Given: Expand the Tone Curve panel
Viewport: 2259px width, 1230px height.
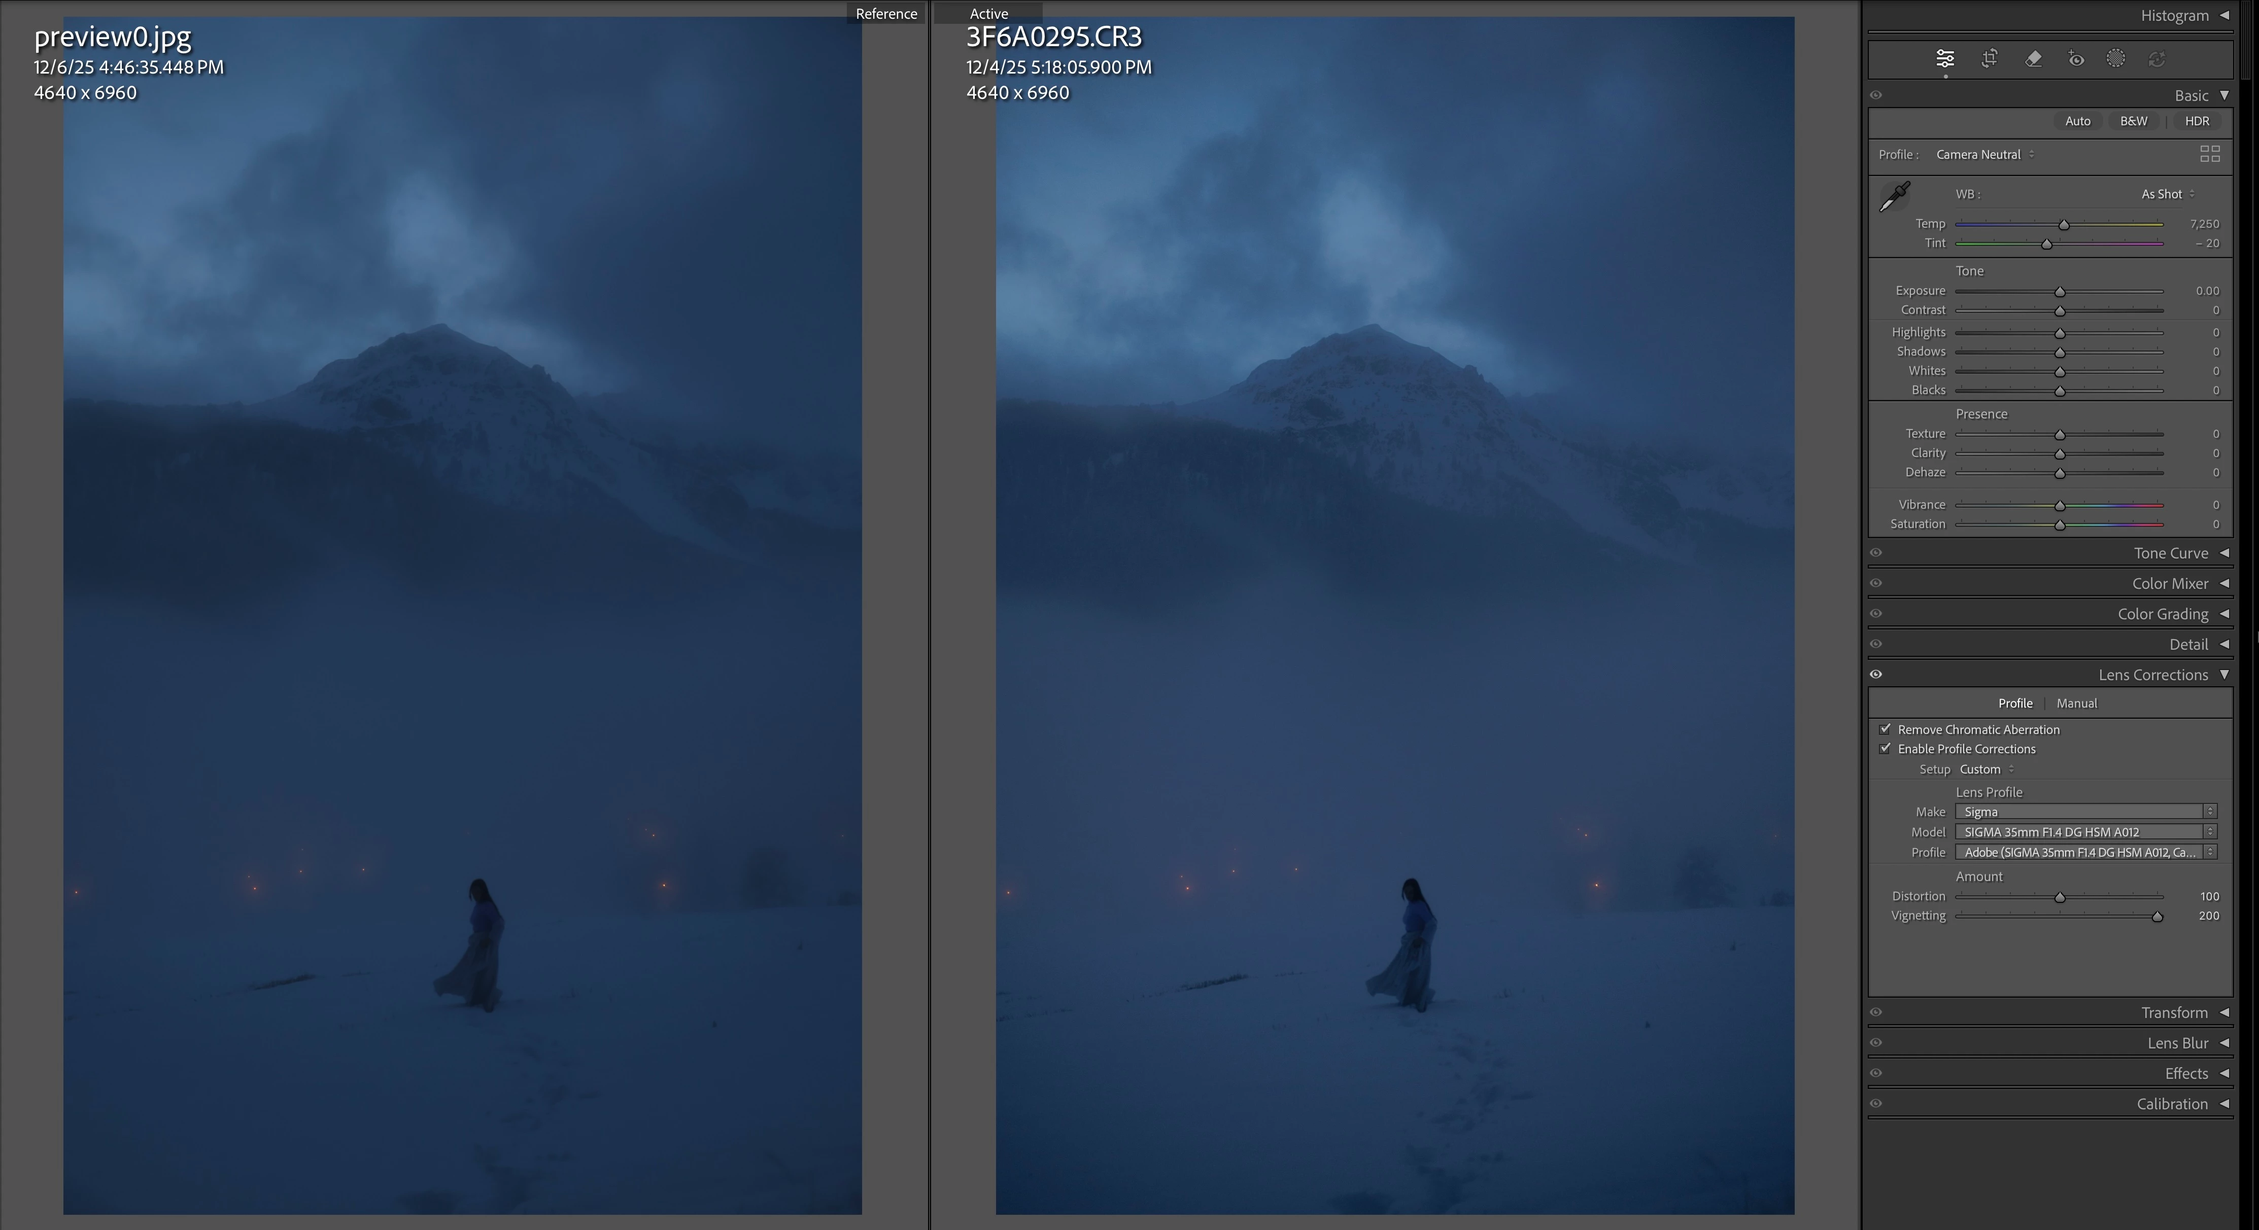Looking at the screenshot, I should click(2224, 552).
